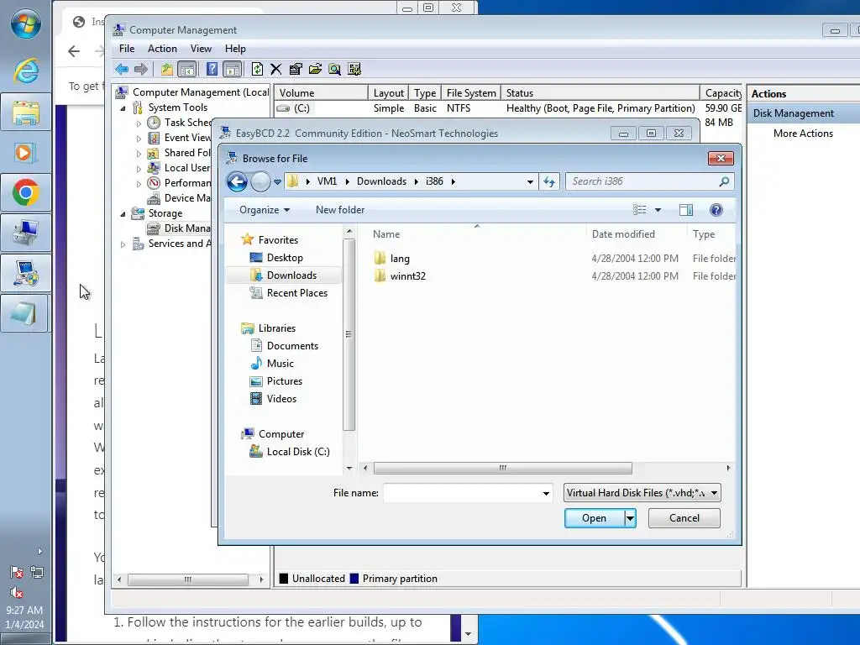Toggle Show/Hide Action Pane toolbar icon
This screenshot has width=860, height=645.
233,69
